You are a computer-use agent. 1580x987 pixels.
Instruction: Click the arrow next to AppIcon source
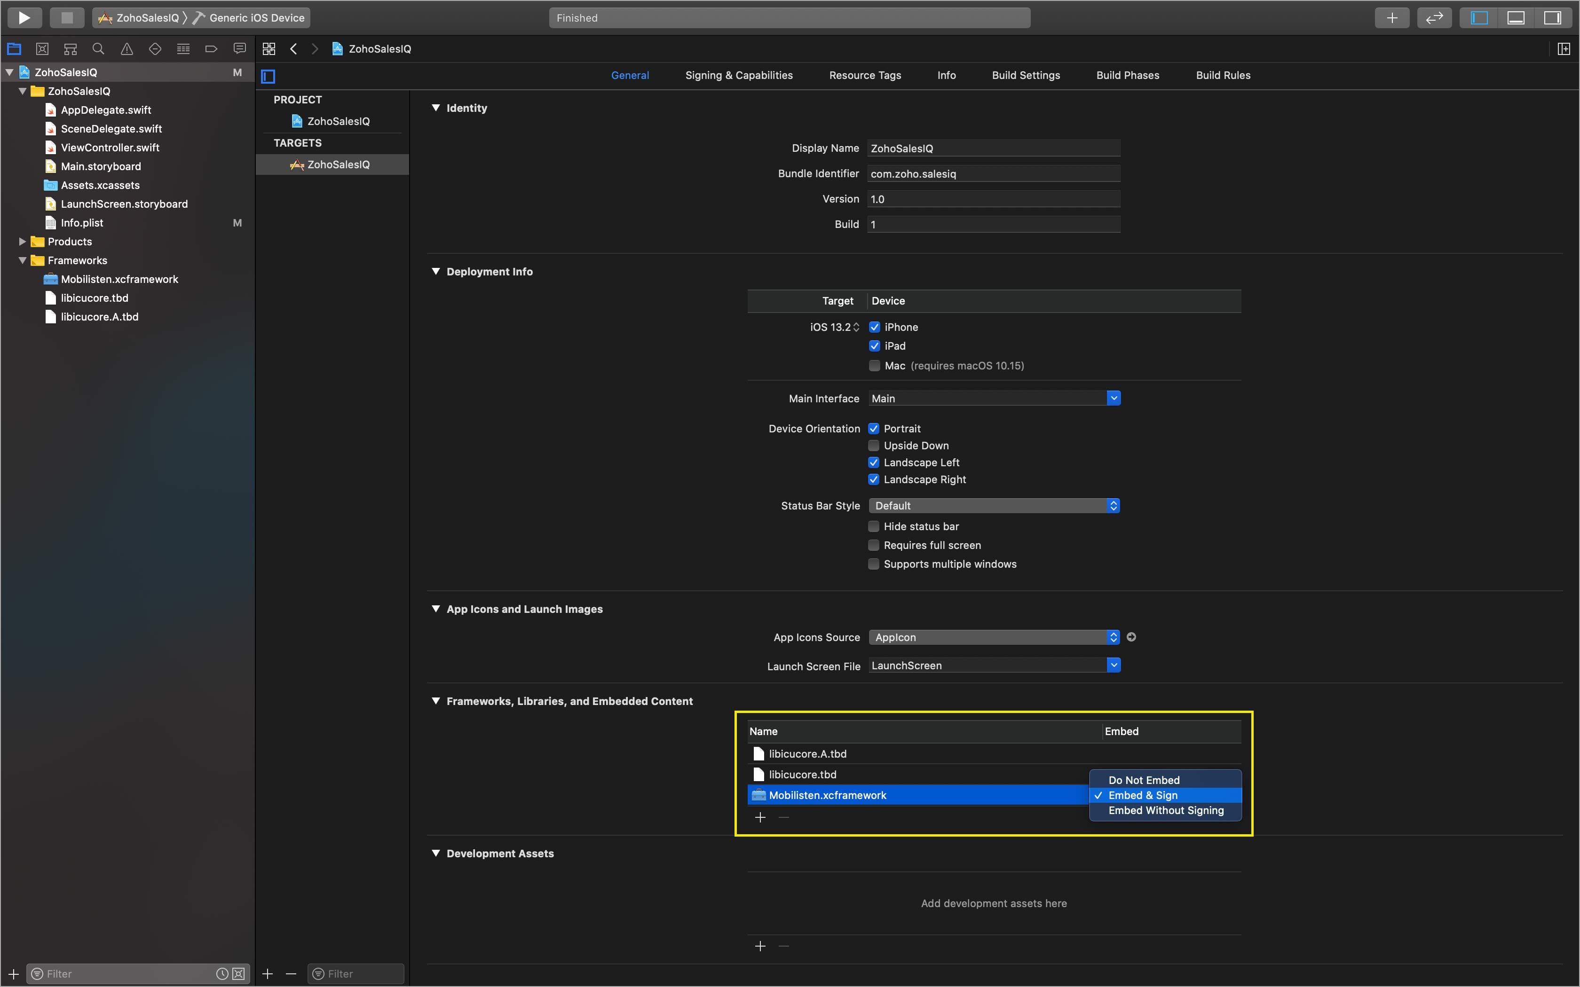[x=1131, y=637]
